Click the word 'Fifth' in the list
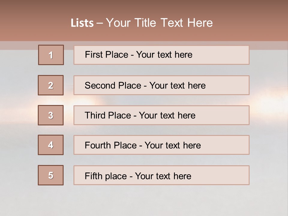This screenshot has height=216, width=288. click(94, 176)
